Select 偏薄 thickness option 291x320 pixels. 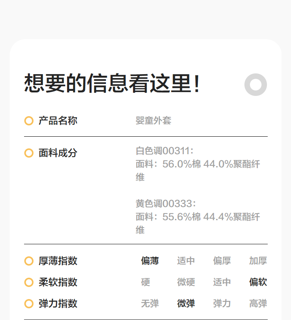tap(150, 261)
